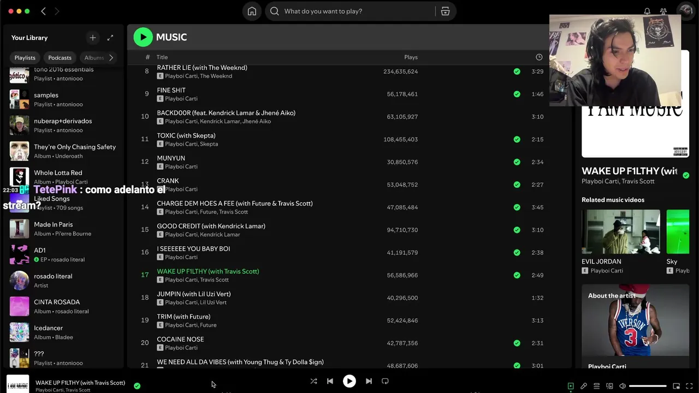Go back with the left arrow
This screenshot has height=393, width=699.
pos(43,11)
